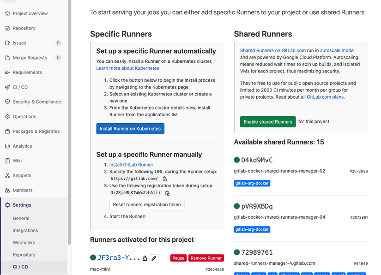
Task: Edit the JF3ra3-Y runner with pencil icon
Action: click(154, 258)
